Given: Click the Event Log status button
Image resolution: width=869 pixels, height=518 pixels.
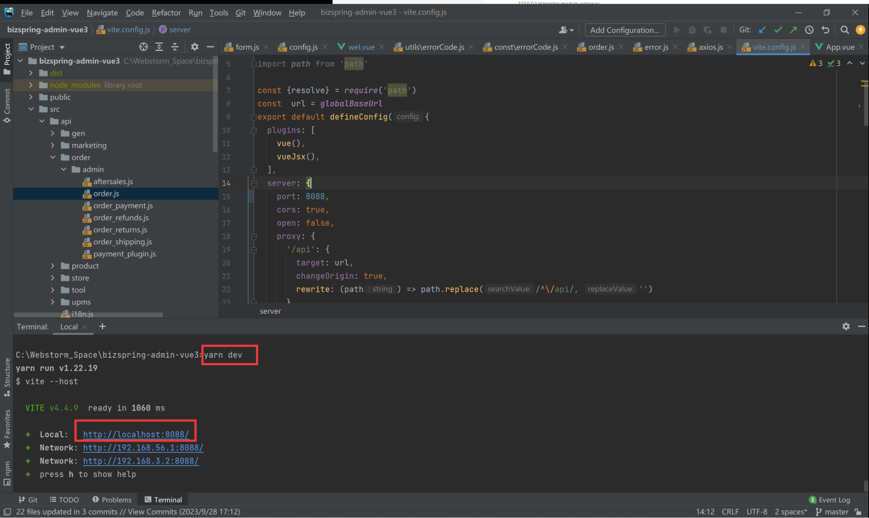Looking at the screenshot, I should coord(829,499).
